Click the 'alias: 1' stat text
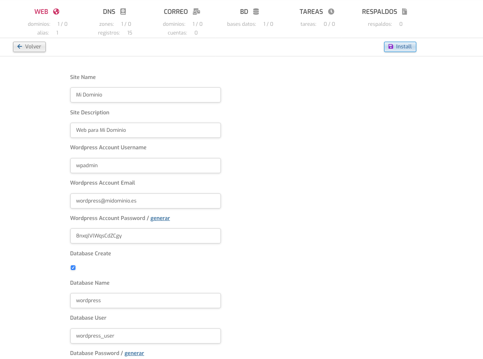483x359 pixels. click(x=48, y=33)
